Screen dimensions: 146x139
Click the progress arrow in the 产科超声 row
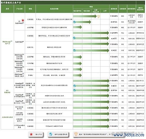pos(78,69)
